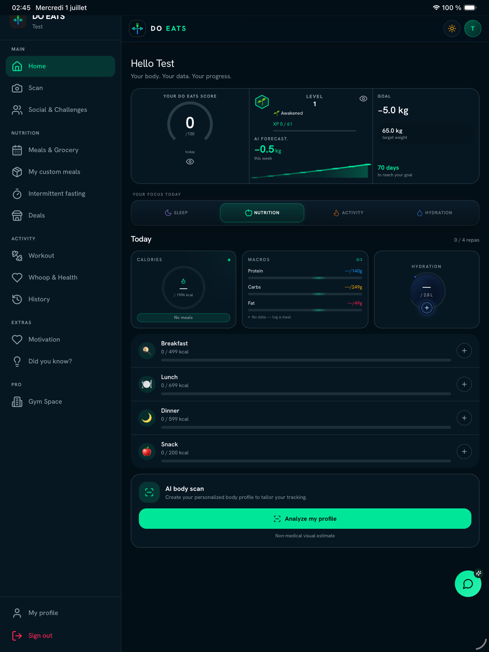Click the No meals button

point(184,317)
